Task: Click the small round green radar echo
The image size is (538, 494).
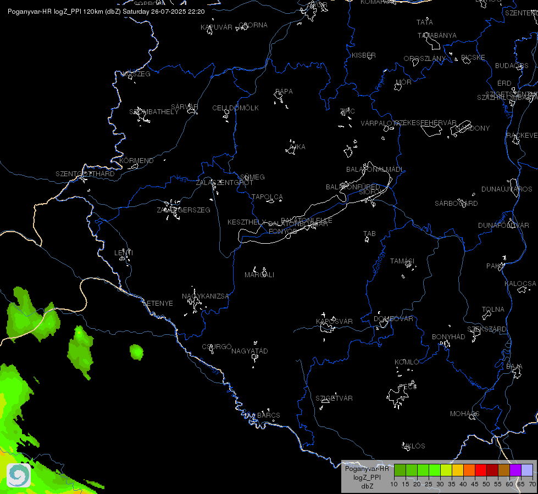Action: tap(136, 352)
